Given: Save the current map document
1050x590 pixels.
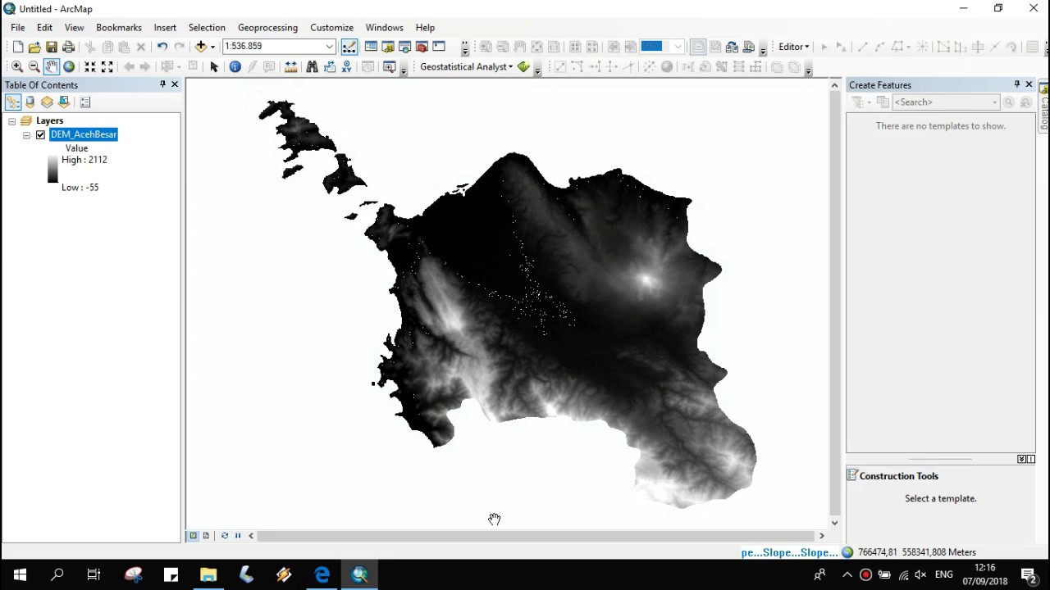Looking at the screenshot, I should pyautogui.click(x=52, y=47).
